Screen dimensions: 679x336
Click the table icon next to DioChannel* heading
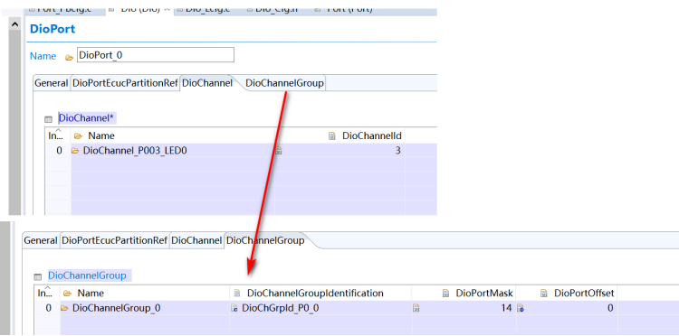(x=49, y=119)
